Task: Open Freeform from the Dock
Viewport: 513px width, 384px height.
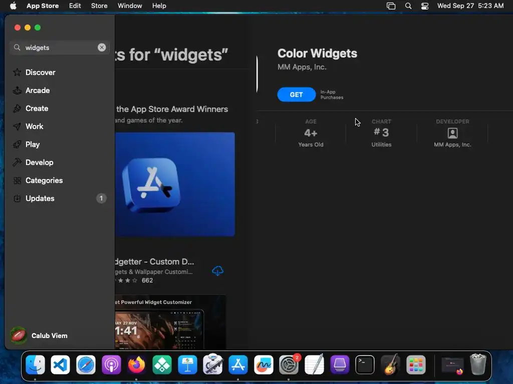Action: click(264, 364)
